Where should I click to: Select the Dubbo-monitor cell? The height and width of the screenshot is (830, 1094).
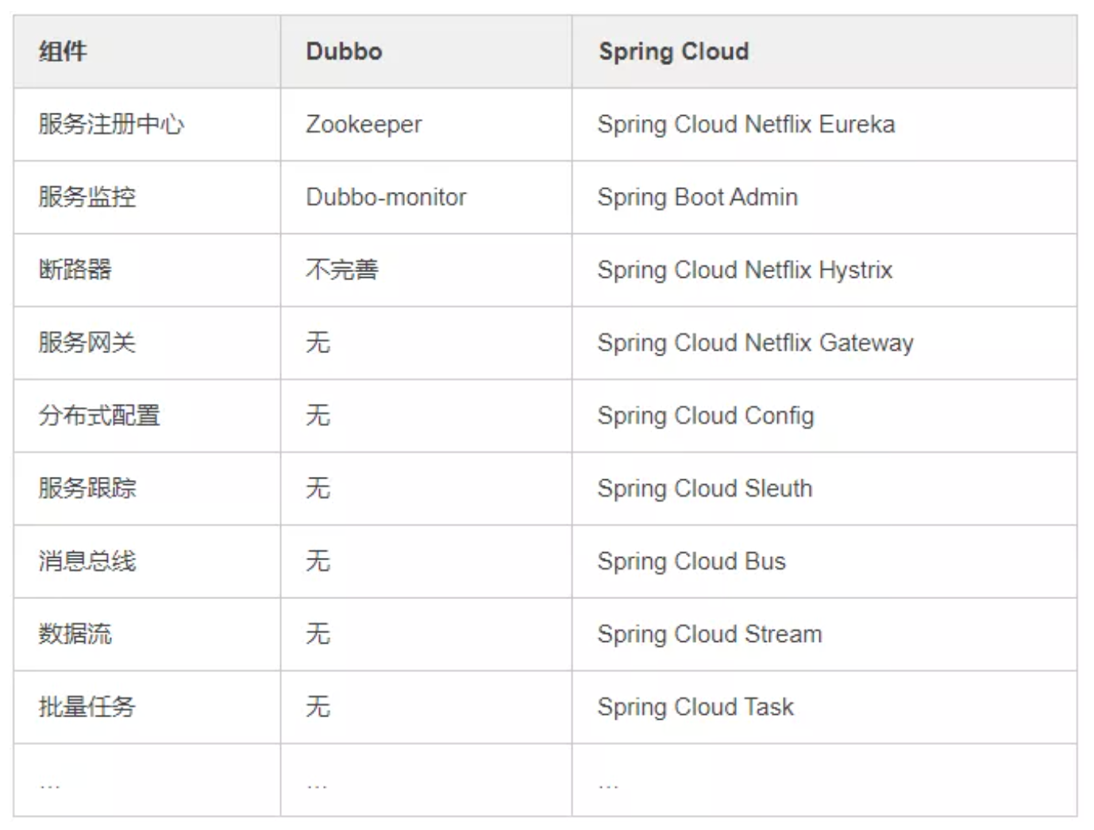pyautogui.click(x=426, y=198)
